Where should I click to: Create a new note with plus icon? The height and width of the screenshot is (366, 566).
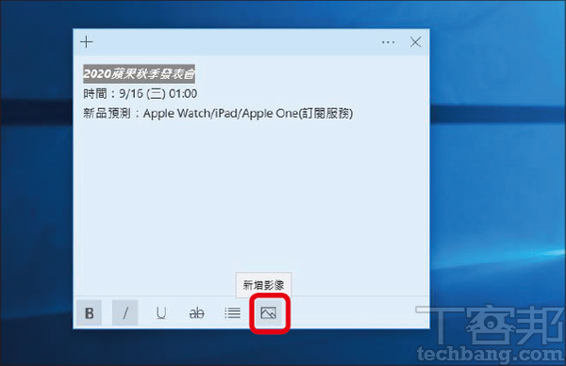[x=87, y=42]
